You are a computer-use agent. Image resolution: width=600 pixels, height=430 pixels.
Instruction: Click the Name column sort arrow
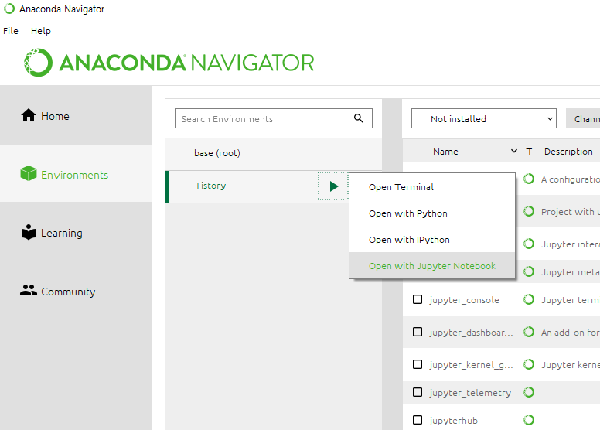pyautogui.click(x=514, y=152)
